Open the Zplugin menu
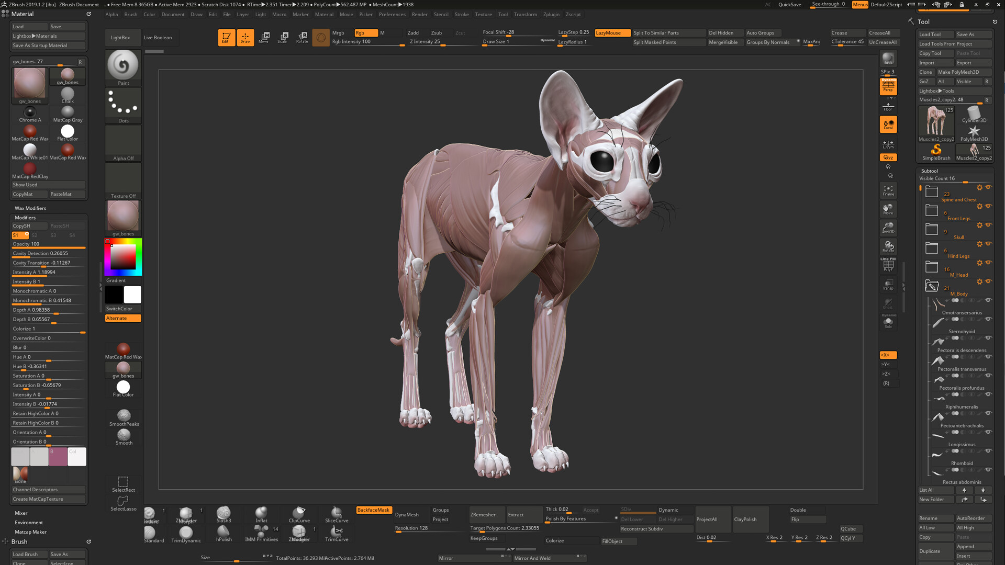 (551, 15)
